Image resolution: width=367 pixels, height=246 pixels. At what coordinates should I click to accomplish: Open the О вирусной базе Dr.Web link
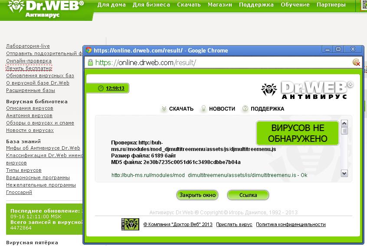(x=38, y=83)
